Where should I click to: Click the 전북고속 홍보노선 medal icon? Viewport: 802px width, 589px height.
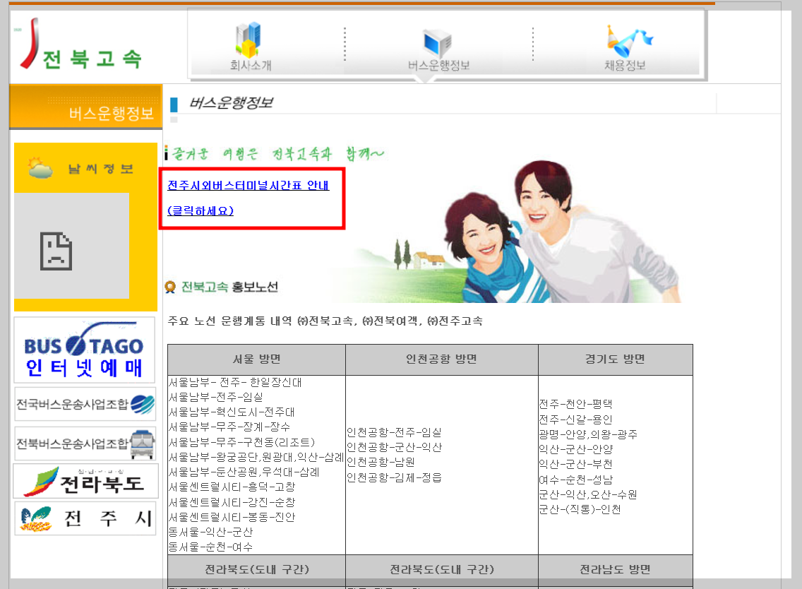tap(170, 287)
